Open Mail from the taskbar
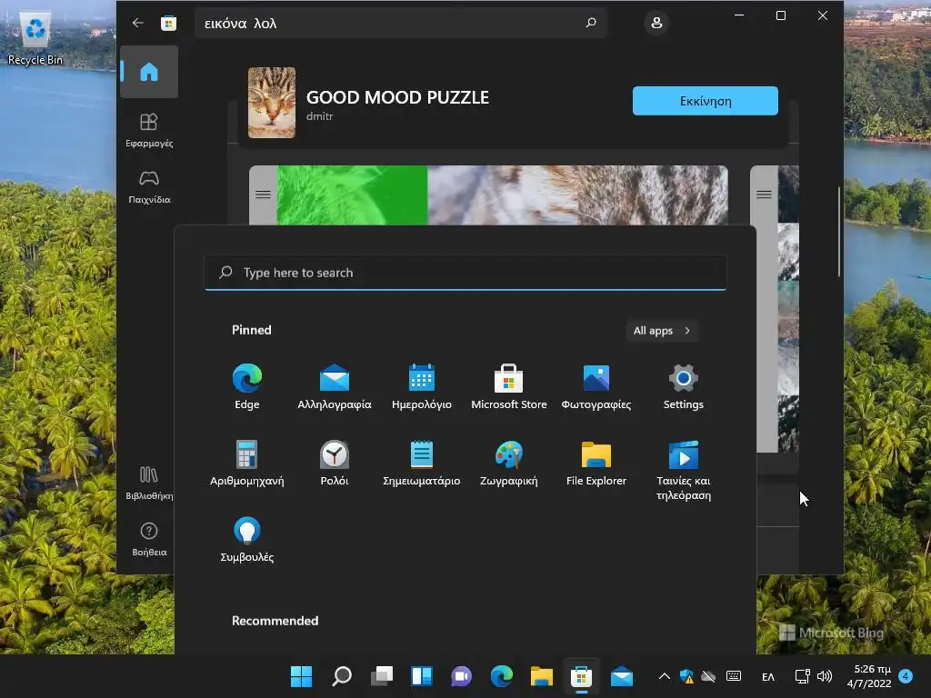Image resolution: width=931 pixels, height=698 pixels. coord(622,676)
